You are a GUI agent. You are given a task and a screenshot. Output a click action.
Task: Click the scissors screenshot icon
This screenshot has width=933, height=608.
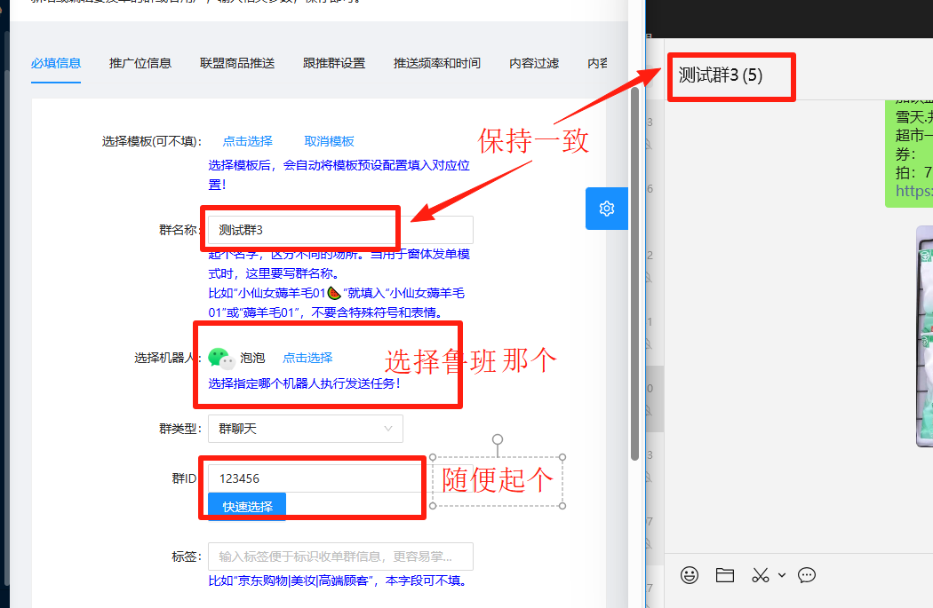pos(760,575)
